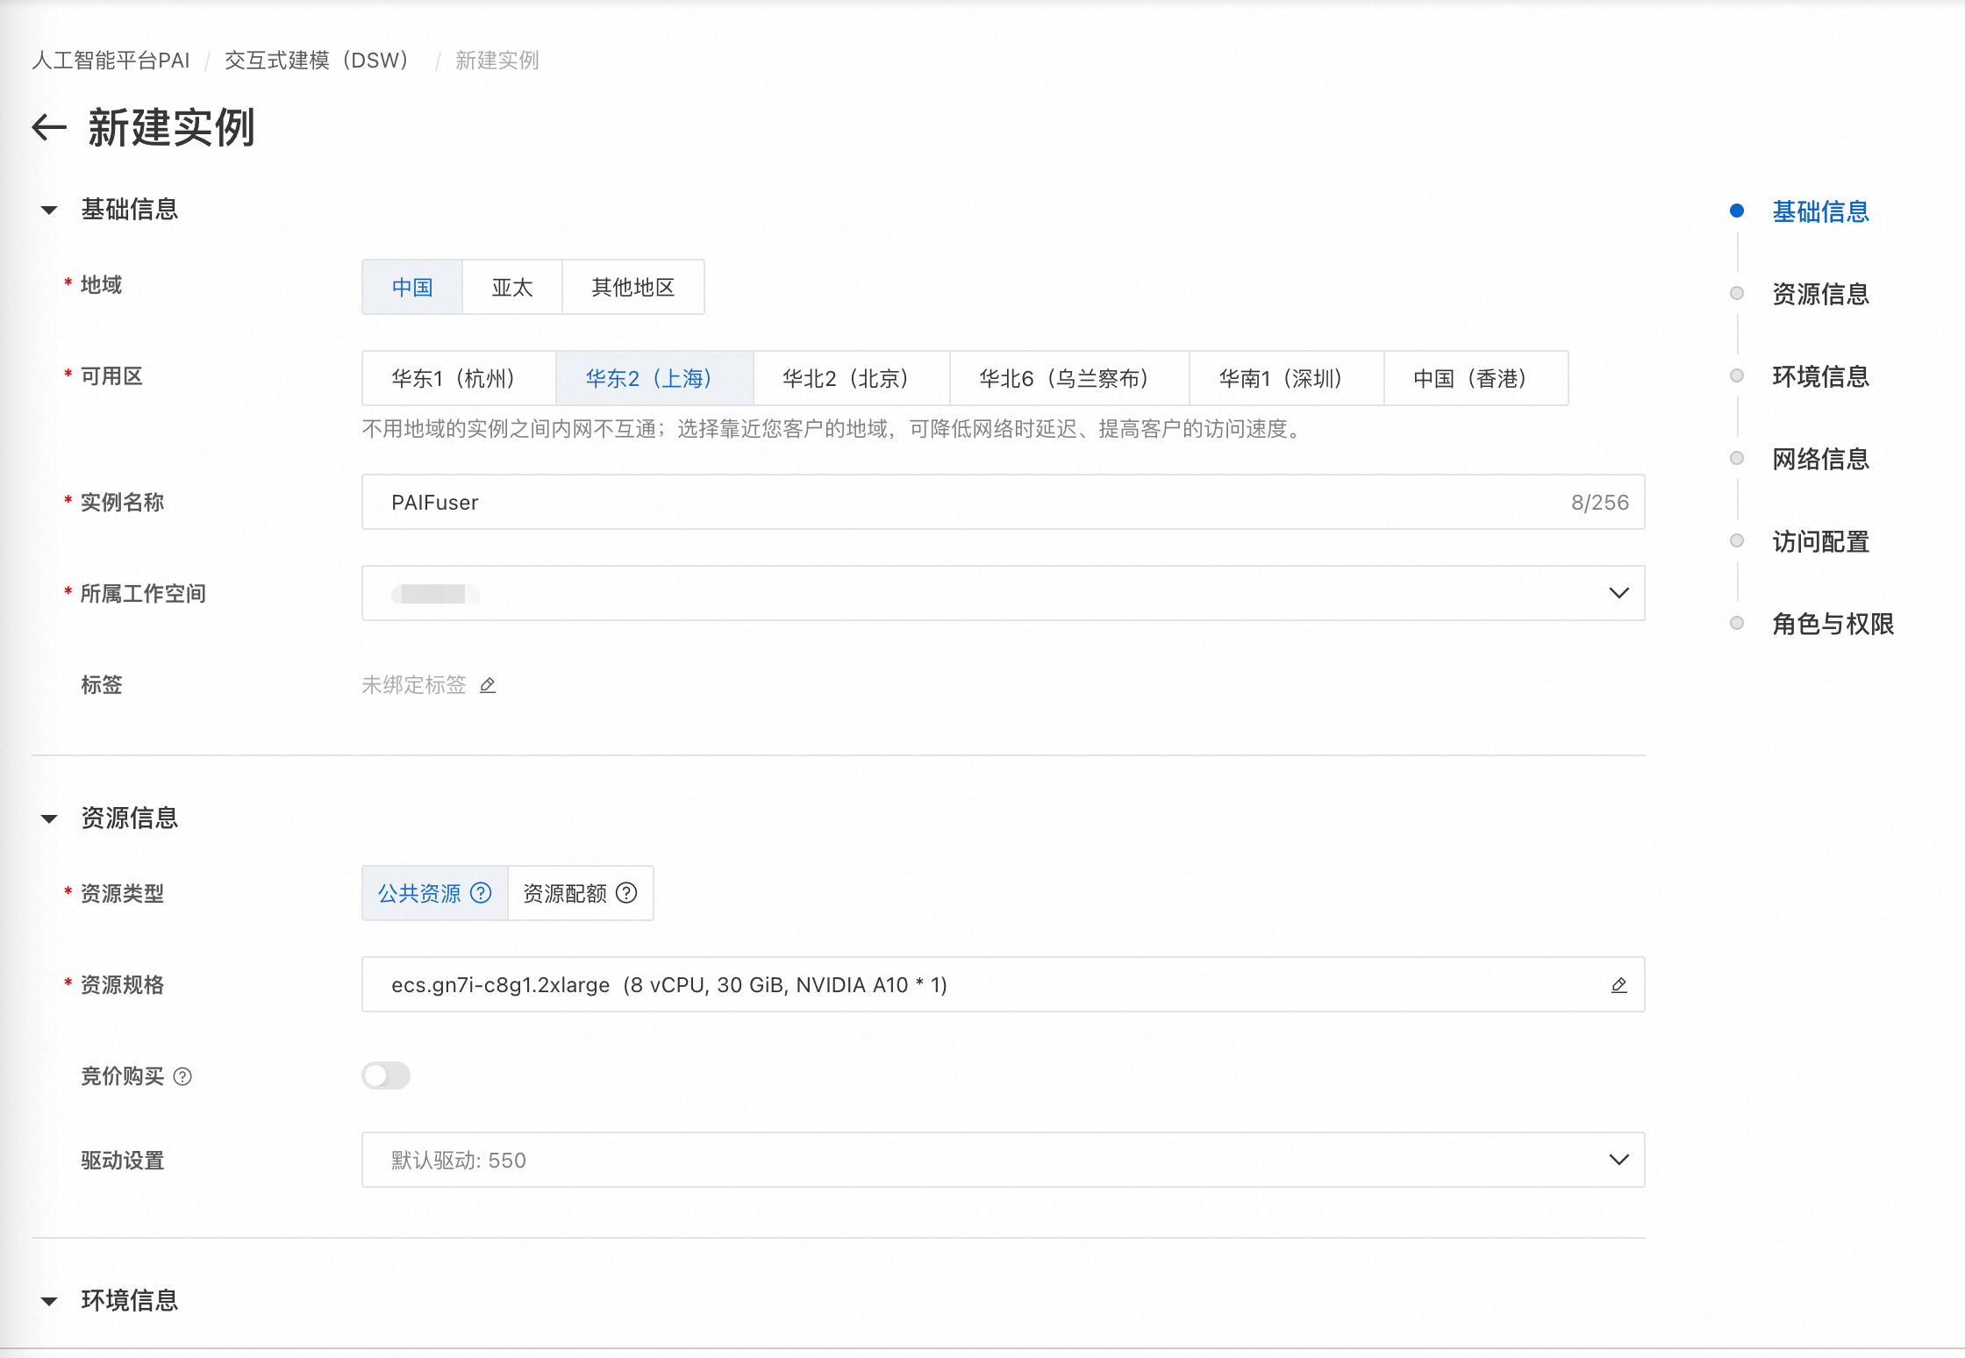Viewport: 1965px width, 1358px height.
Task: Select 资源配额 resource type
Action: (x=581, y=893)
